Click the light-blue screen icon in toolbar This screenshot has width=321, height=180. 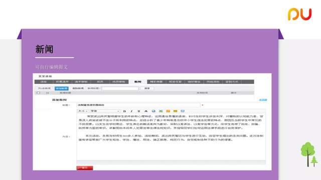pyautogui.click(x=183, y=111)
